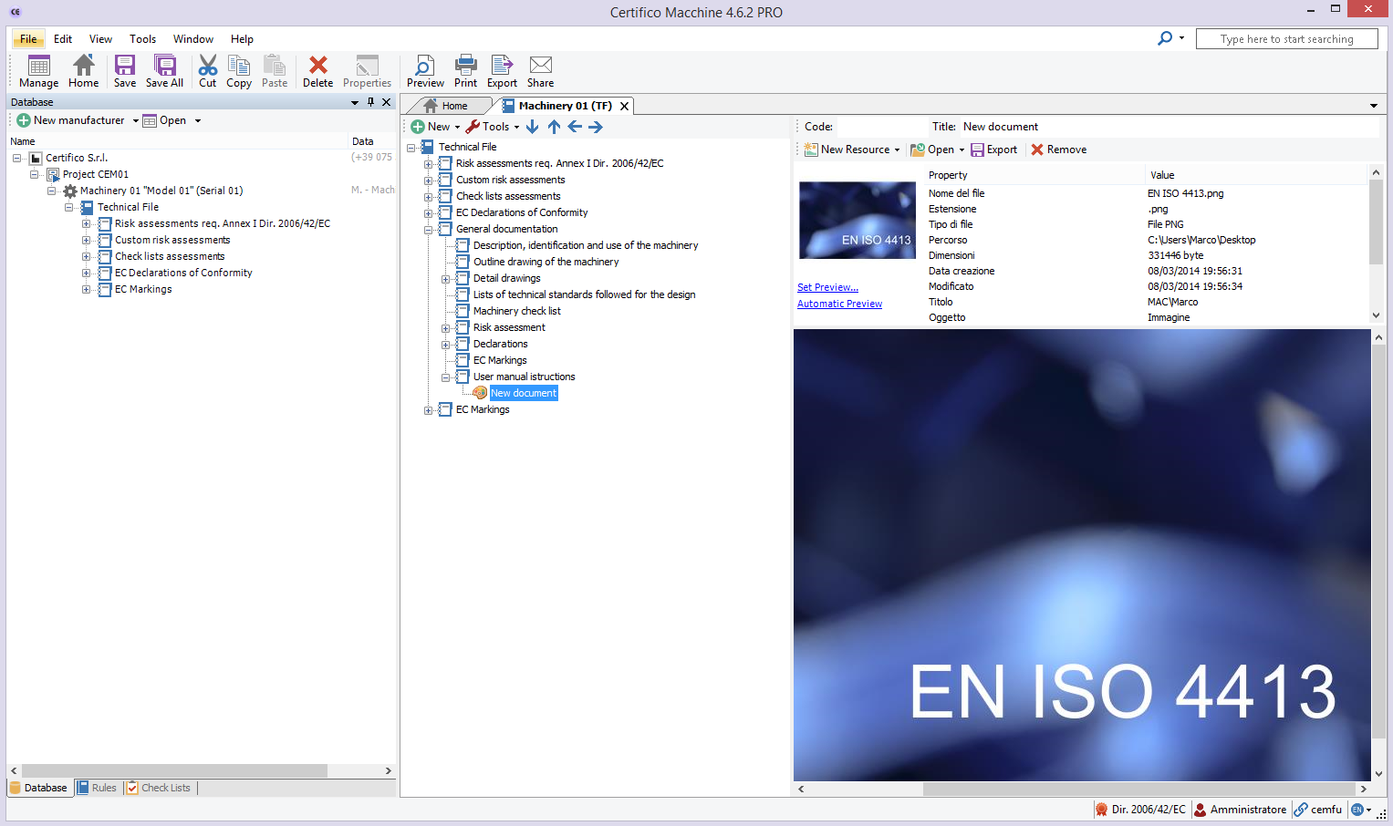The height and width of the screenshot is (826, 1393).
Task: Close the Machinery 01 (TF) tab
Action: pyautogui.click(x=624, y=106)
